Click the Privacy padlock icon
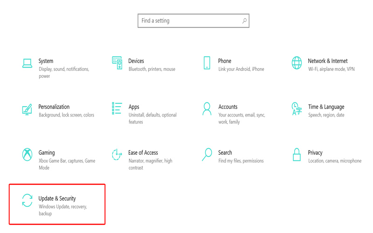This screenshot has height=233, width=373. click(x=297, y=154)
